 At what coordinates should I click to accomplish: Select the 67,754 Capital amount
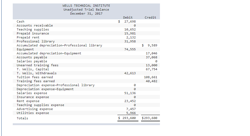(x=151, y=69)
